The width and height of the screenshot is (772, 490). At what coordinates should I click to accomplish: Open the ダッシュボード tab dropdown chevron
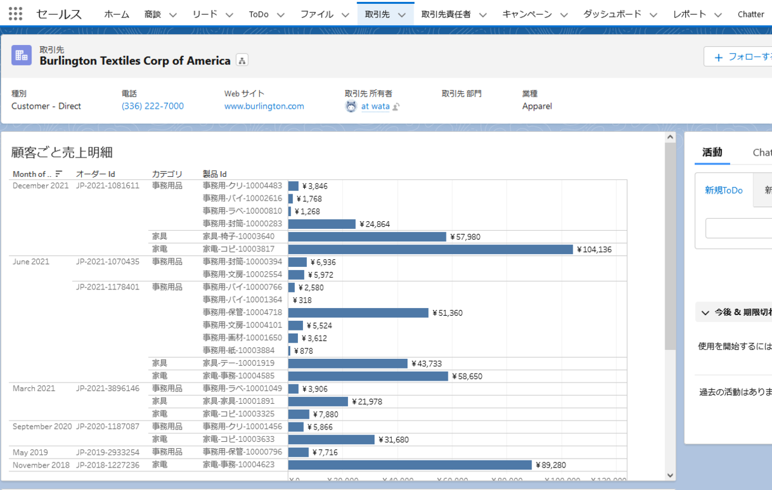click(654, 14)
